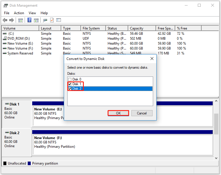Click the blue Primary partition legend swatch
221x175 pixels.
coord(29,163)
